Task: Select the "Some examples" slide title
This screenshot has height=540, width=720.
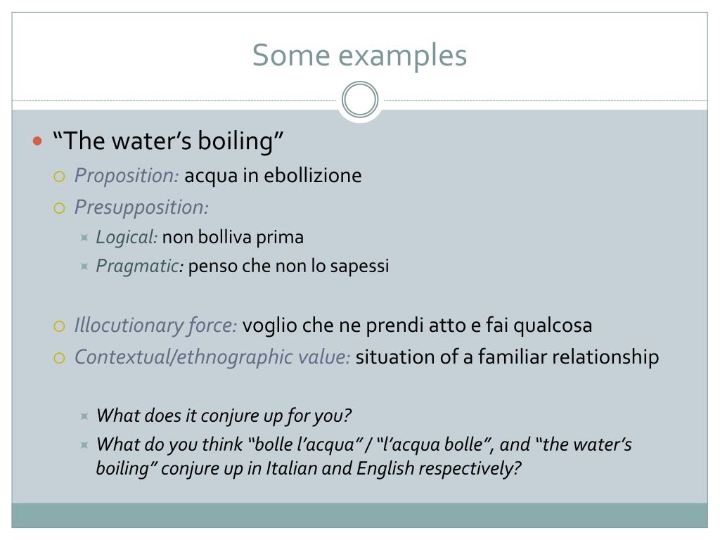Action: 359,56
